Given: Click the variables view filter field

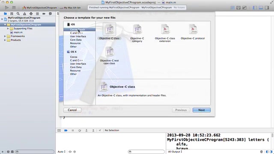Looking at the screenshot, I should click(146, 152).
